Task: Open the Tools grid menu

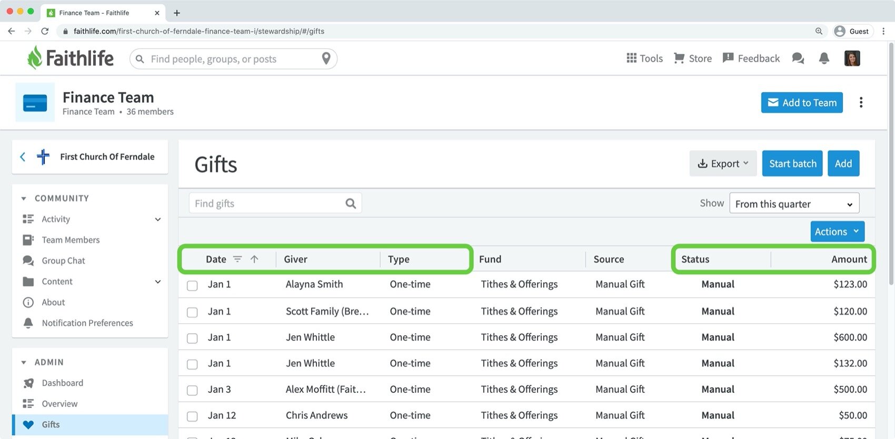Action: [x=644, y=58]
